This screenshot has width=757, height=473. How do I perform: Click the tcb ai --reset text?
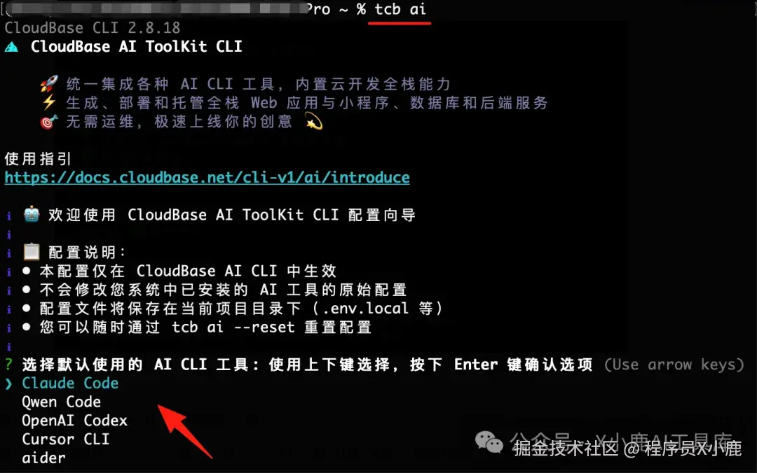tap(233, 327)
